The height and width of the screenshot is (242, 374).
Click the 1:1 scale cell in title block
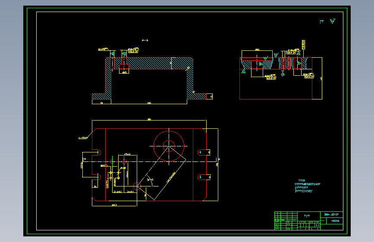[317, 225]
